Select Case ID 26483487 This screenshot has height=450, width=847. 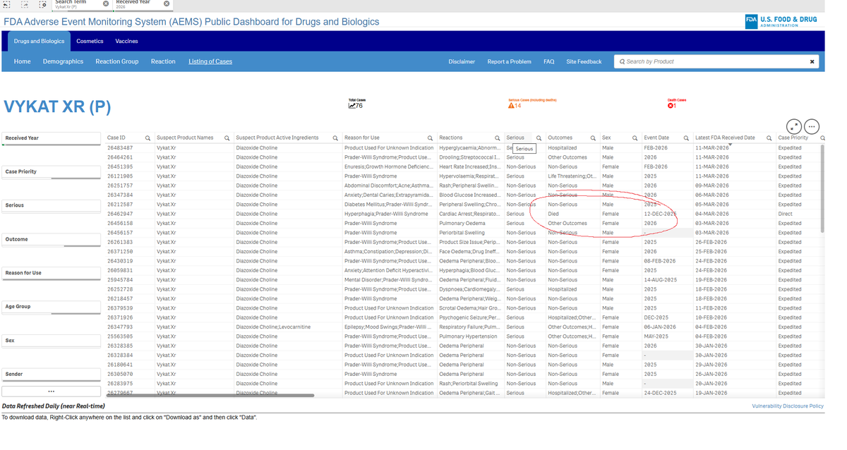[x=120, y=148]
